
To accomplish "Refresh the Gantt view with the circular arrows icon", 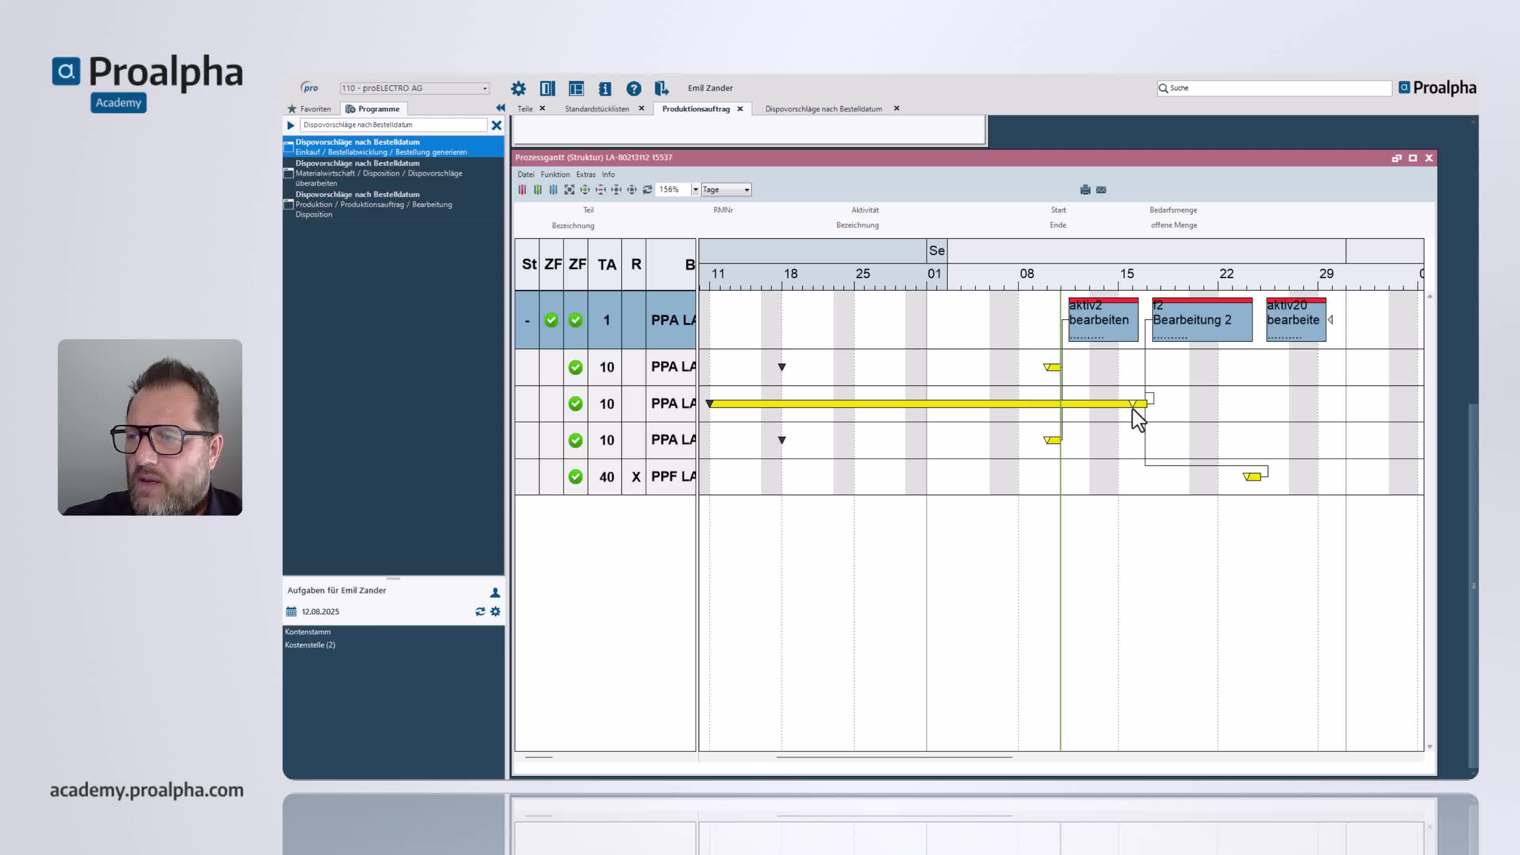I will [x=647, y=190].
